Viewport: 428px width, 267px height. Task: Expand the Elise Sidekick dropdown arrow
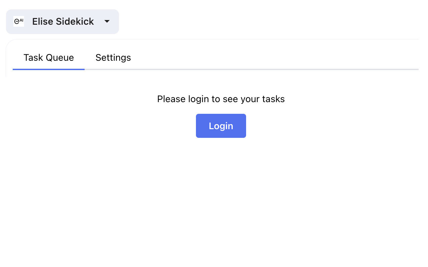point(107,21)
